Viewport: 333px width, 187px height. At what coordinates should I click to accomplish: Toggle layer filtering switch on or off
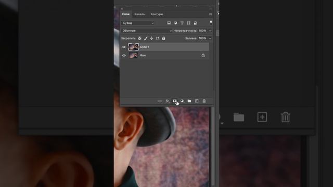[x=211, y=22]
